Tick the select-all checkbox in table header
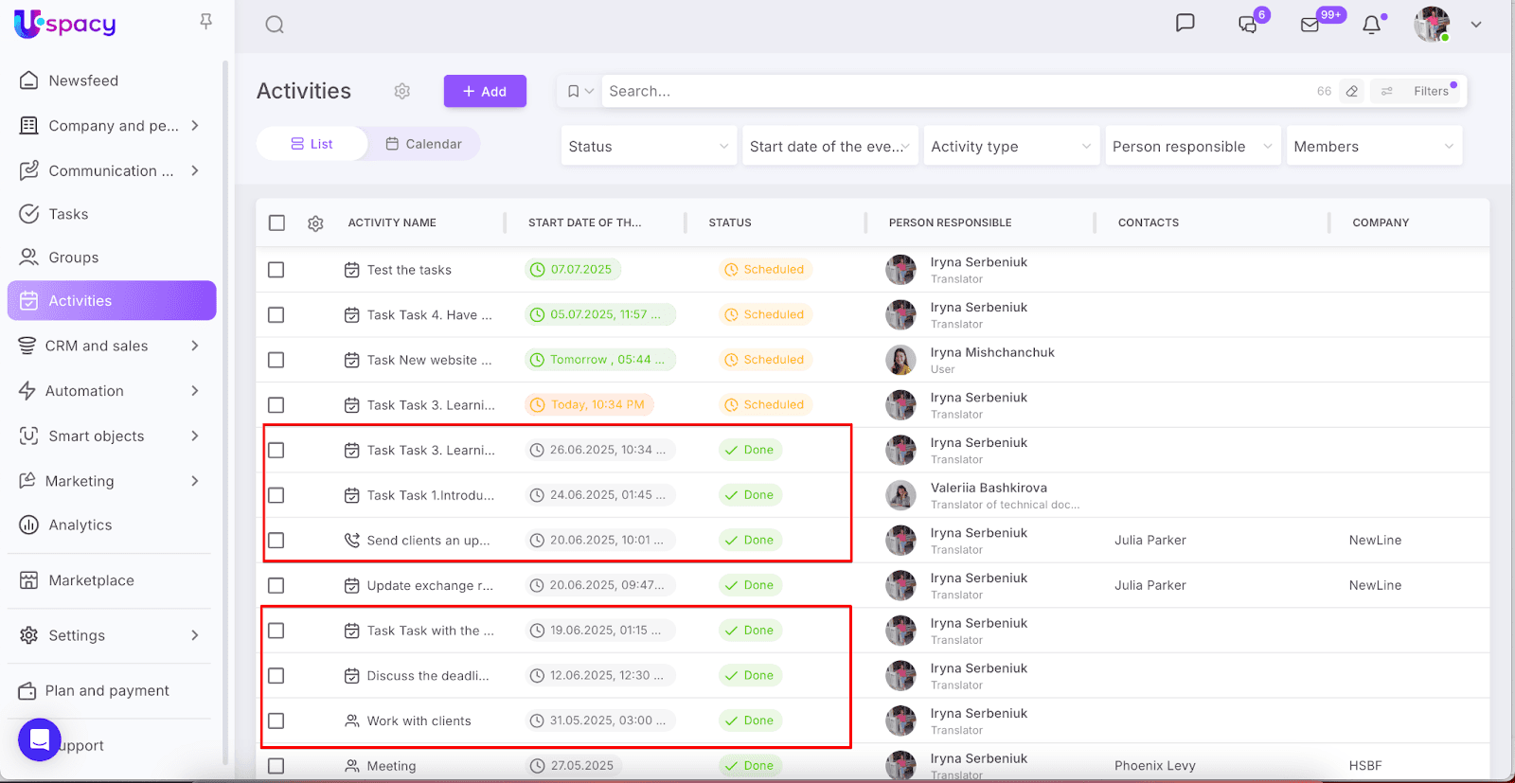This screenshot has width=1515, height=783. tap(276, 223)
